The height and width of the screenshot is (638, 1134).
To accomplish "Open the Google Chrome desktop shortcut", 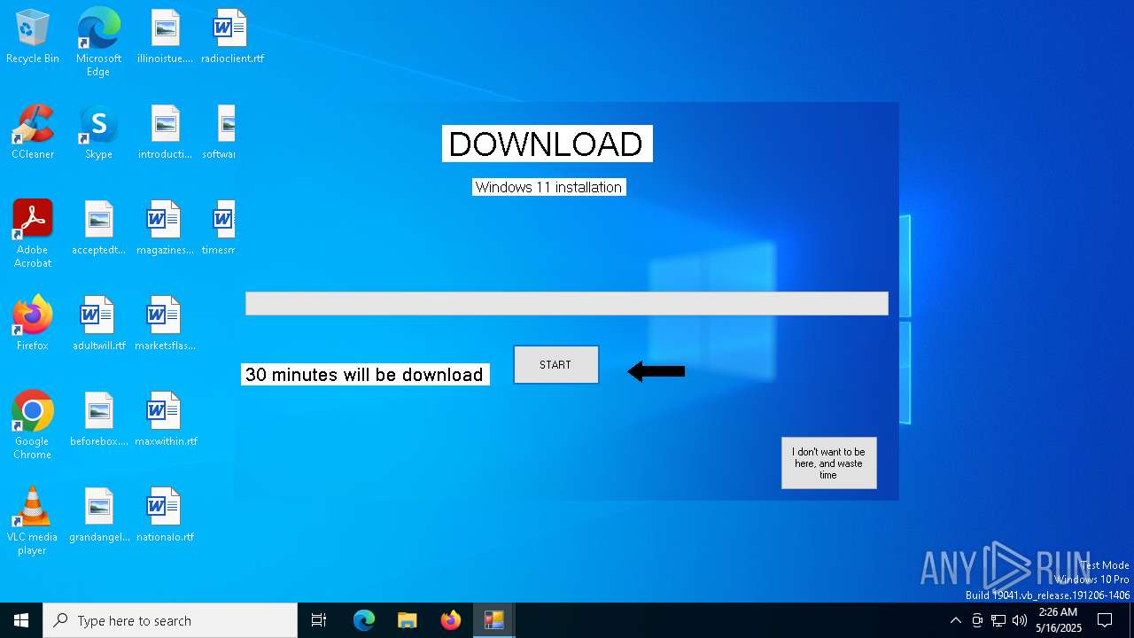I will [33, 425].
